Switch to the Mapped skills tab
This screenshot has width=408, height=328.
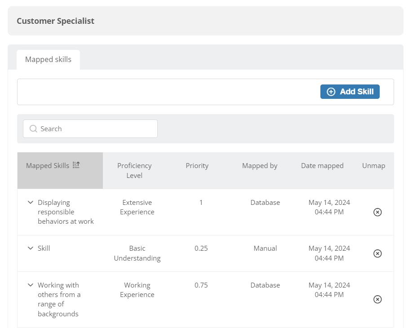coord(48,60)
